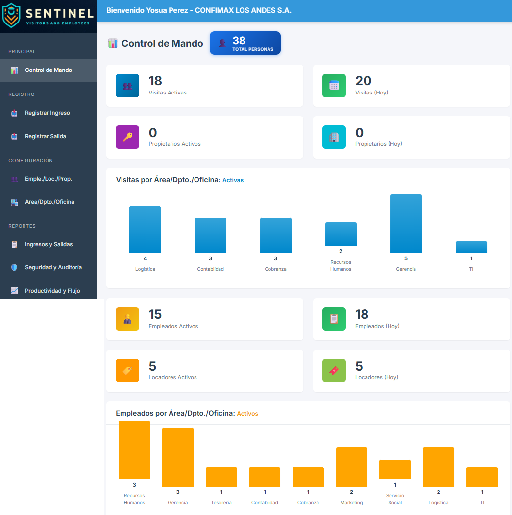Select Control de Mando in the sidebar

(48, 70)
